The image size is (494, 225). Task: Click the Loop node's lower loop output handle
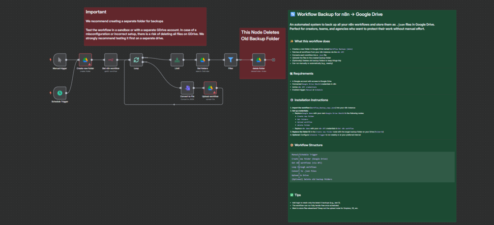pyautogui.click(x=143, y=62)
